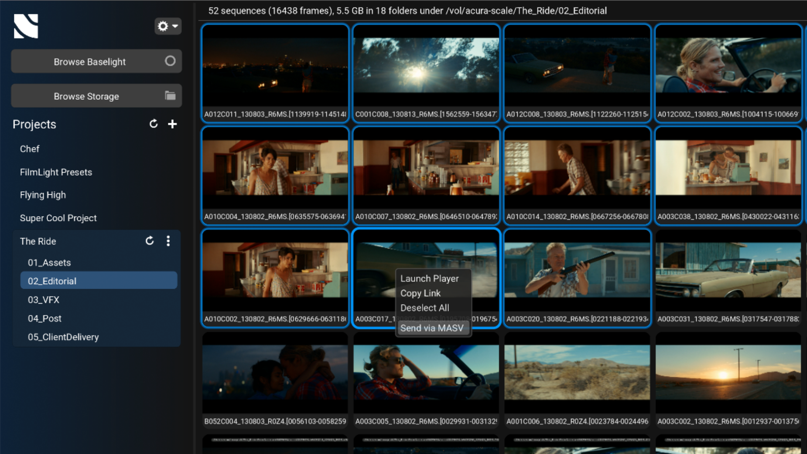
Task: Expand the Super Cool Project
Action: coord(58,218)
